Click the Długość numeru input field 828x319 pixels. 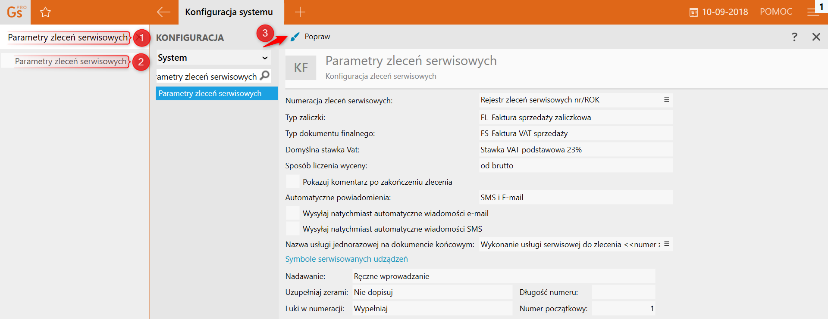[623, 292]
